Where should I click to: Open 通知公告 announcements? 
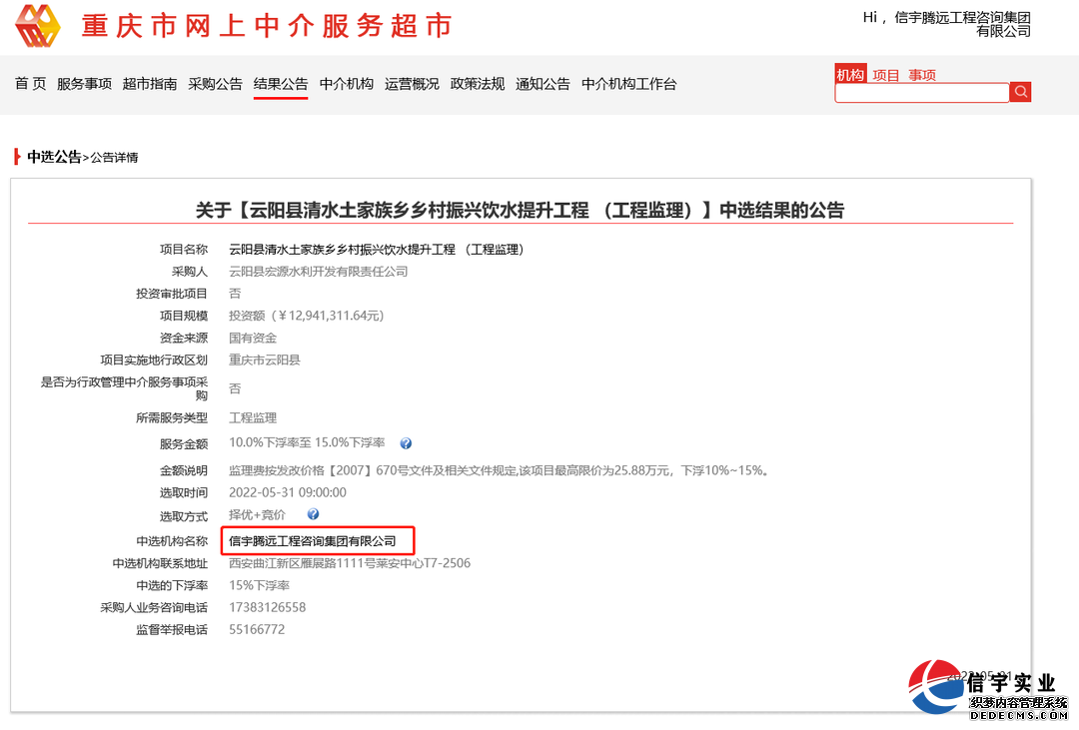(542, 85)
